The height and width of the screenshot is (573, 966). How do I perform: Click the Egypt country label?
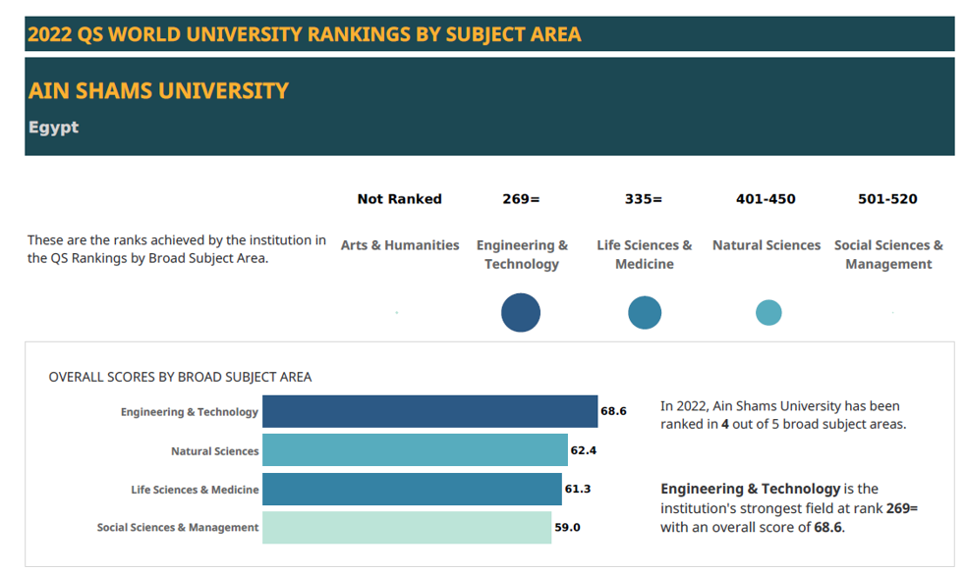point(53,128)
